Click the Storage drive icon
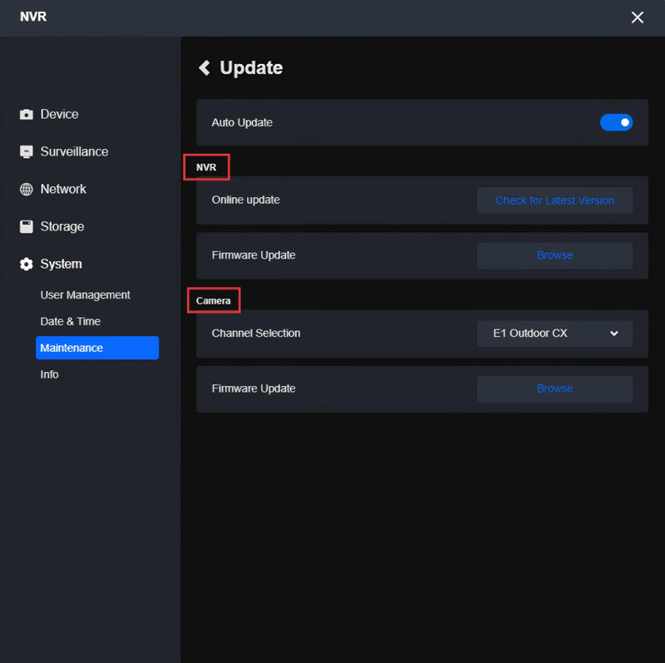Image resolution: width=665 pixels, height=663 pixels. click(27, 226)
